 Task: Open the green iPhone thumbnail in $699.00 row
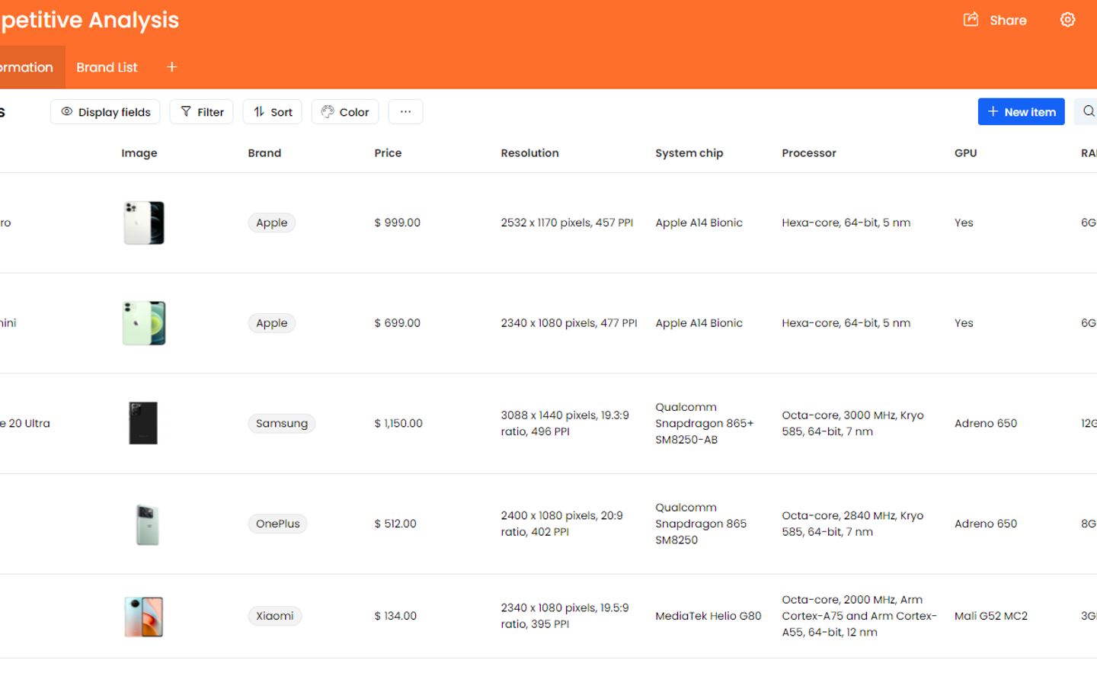[x=144, y=323]
